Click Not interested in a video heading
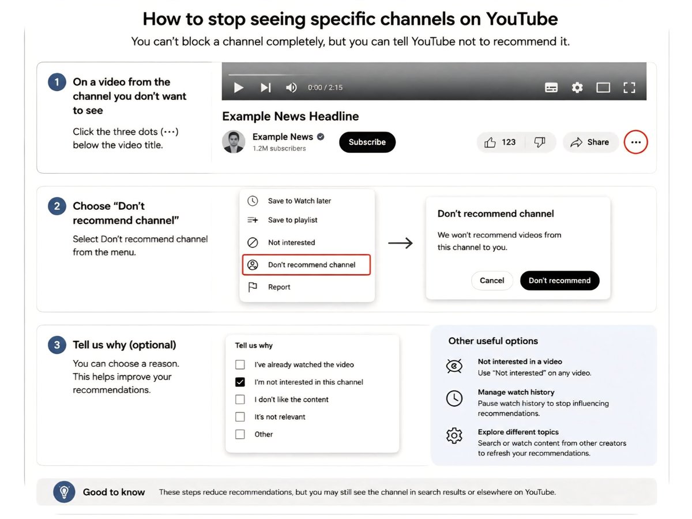Viewport: 692px width, 519px height. point(520,362)
